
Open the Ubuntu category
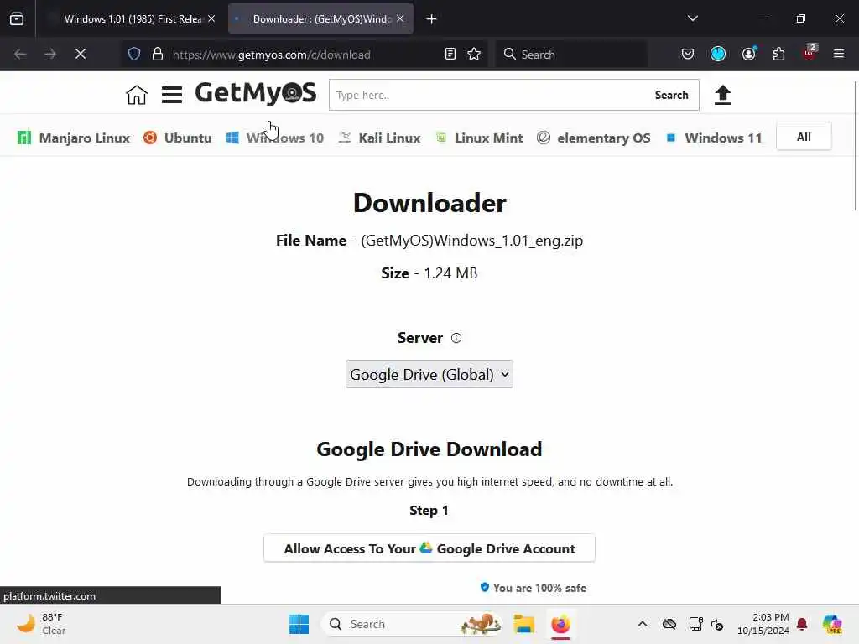pos(178,138)
